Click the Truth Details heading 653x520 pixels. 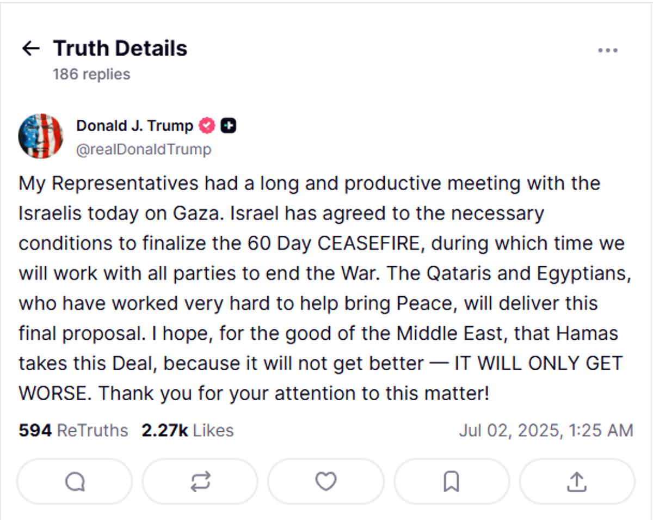120,48
